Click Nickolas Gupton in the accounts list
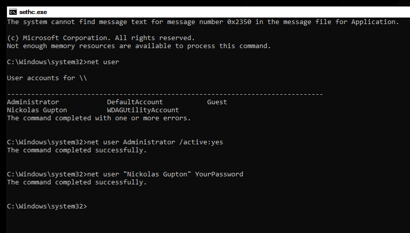The height and width of the screenshot is (233, 410). point(37,110)
